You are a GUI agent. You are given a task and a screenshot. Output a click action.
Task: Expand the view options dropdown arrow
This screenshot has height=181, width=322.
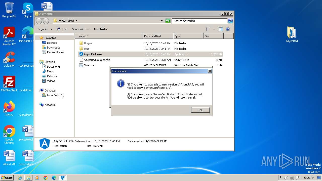click(x=214, y=29)
